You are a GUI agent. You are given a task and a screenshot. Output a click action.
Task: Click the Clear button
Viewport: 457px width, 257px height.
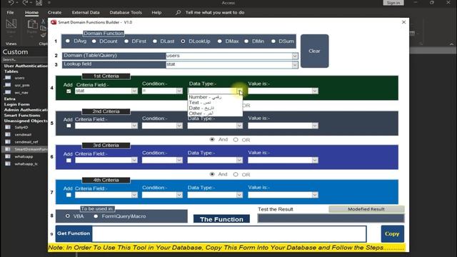coord(314,51)
